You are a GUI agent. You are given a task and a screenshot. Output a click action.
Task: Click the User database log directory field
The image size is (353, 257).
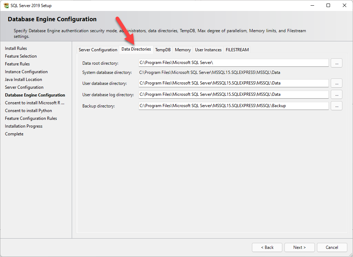click(234, 94)
